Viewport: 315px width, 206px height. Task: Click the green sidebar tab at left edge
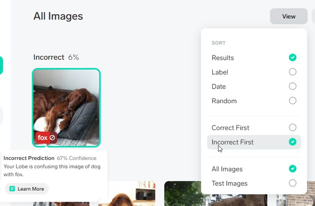pyautogui.click(x=1, y=65)
